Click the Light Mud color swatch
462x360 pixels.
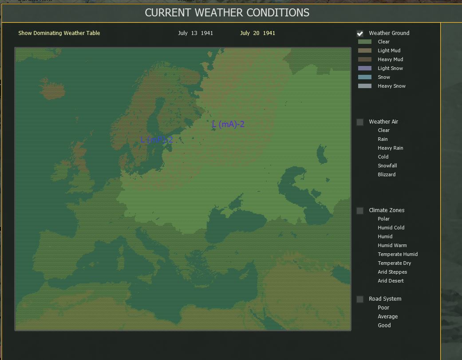pyautogui.click(x=364, y=50)
